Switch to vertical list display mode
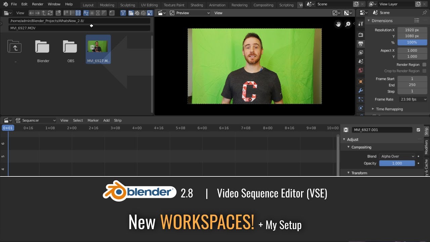 pos(66,13)
